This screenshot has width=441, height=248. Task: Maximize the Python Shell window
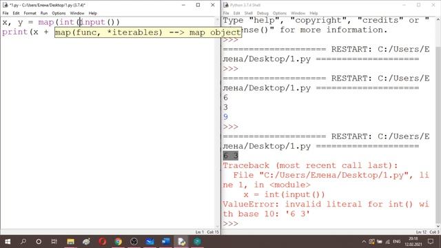(x=418, y=5)
